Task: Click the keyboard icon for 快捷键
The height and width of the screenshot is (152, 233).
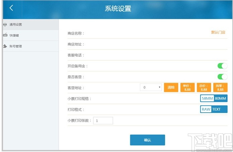Action: point(5,35)
